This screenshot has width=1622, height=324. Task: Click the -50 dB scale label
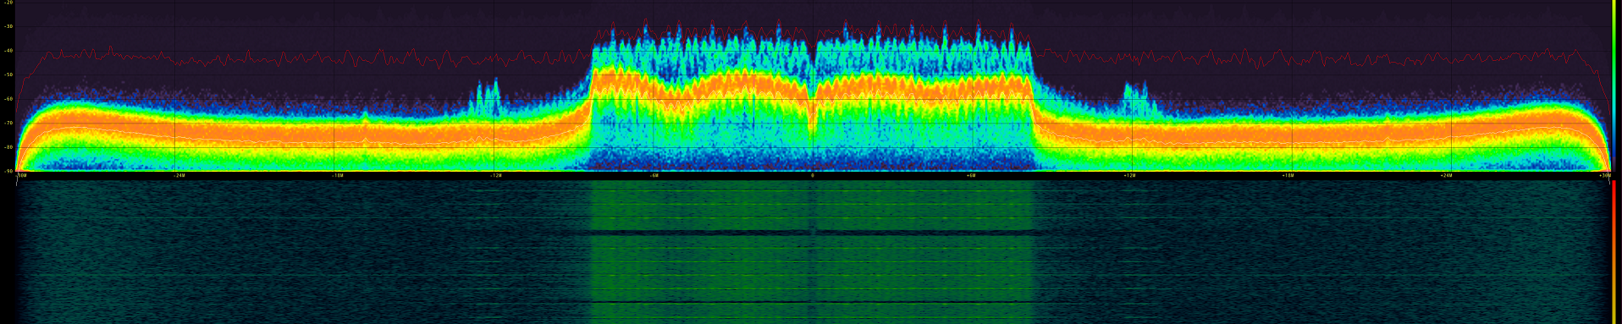(x=8, y=74)
